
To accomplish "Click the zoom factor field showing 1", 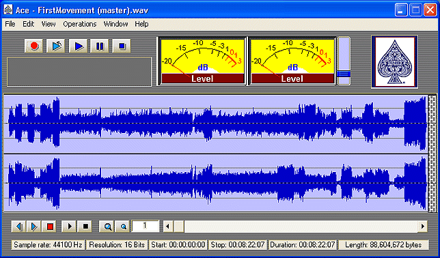I will point(146,226).
